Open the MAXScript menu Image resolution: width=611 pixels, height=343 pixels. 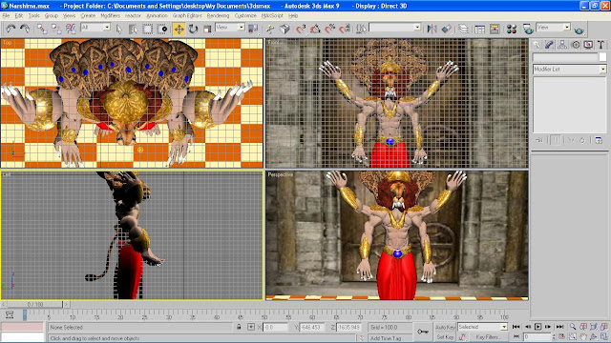coord(272,15)
